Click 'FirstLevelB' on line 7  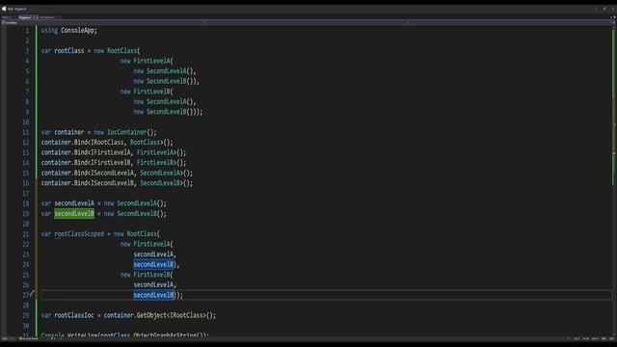pyautogui.click(x=152, y=92)
